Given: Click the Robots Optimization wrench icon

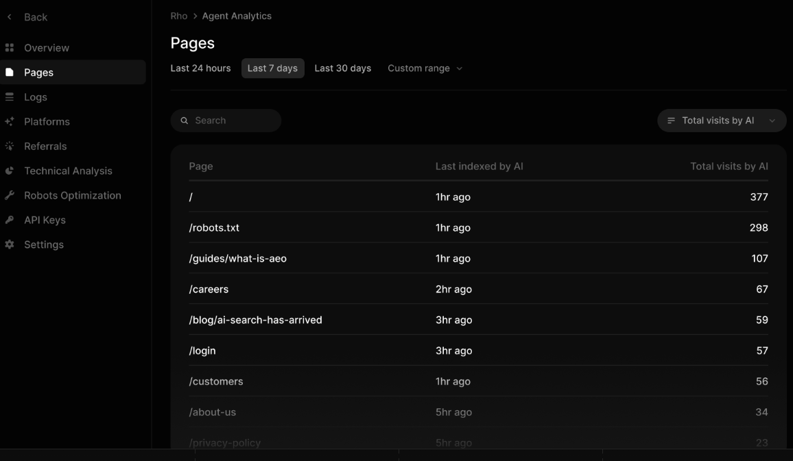Looking at the screenshot, I should coord(11,195).
